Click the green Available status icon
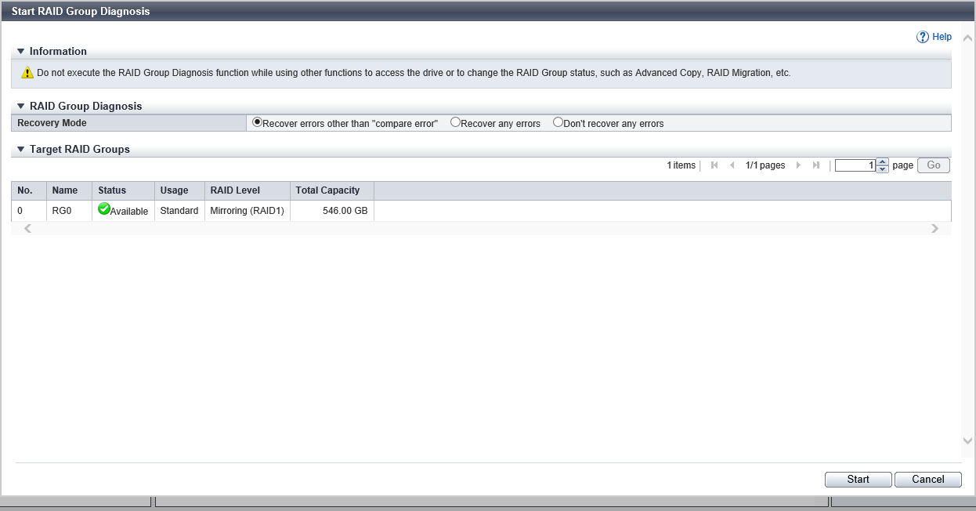Image resolution: width=976 pixels, height=511 pixels. [103, 209]
